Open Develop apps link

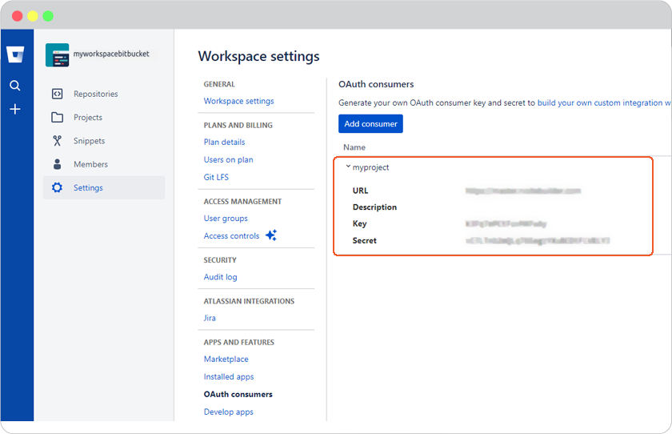(x=229, y=412)
